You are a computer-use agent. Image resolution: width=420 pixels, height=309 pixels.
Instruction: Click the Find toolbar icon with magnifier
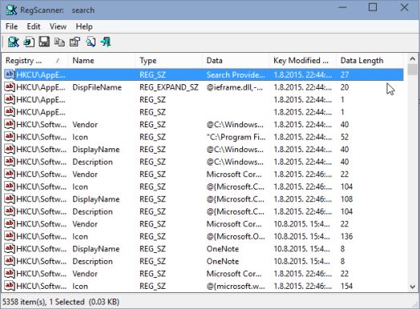tap(91, 42)
